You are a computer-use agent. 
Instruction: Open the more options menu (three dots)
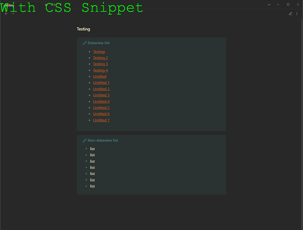pyautogui.click(x=297, y=14)
